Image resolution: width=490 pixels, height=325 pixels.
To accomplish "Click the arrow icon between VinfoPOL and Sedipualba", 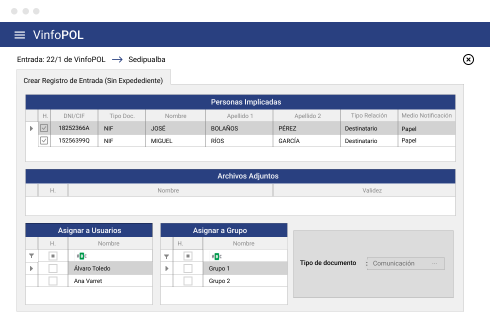I will [x=117, y=59].
